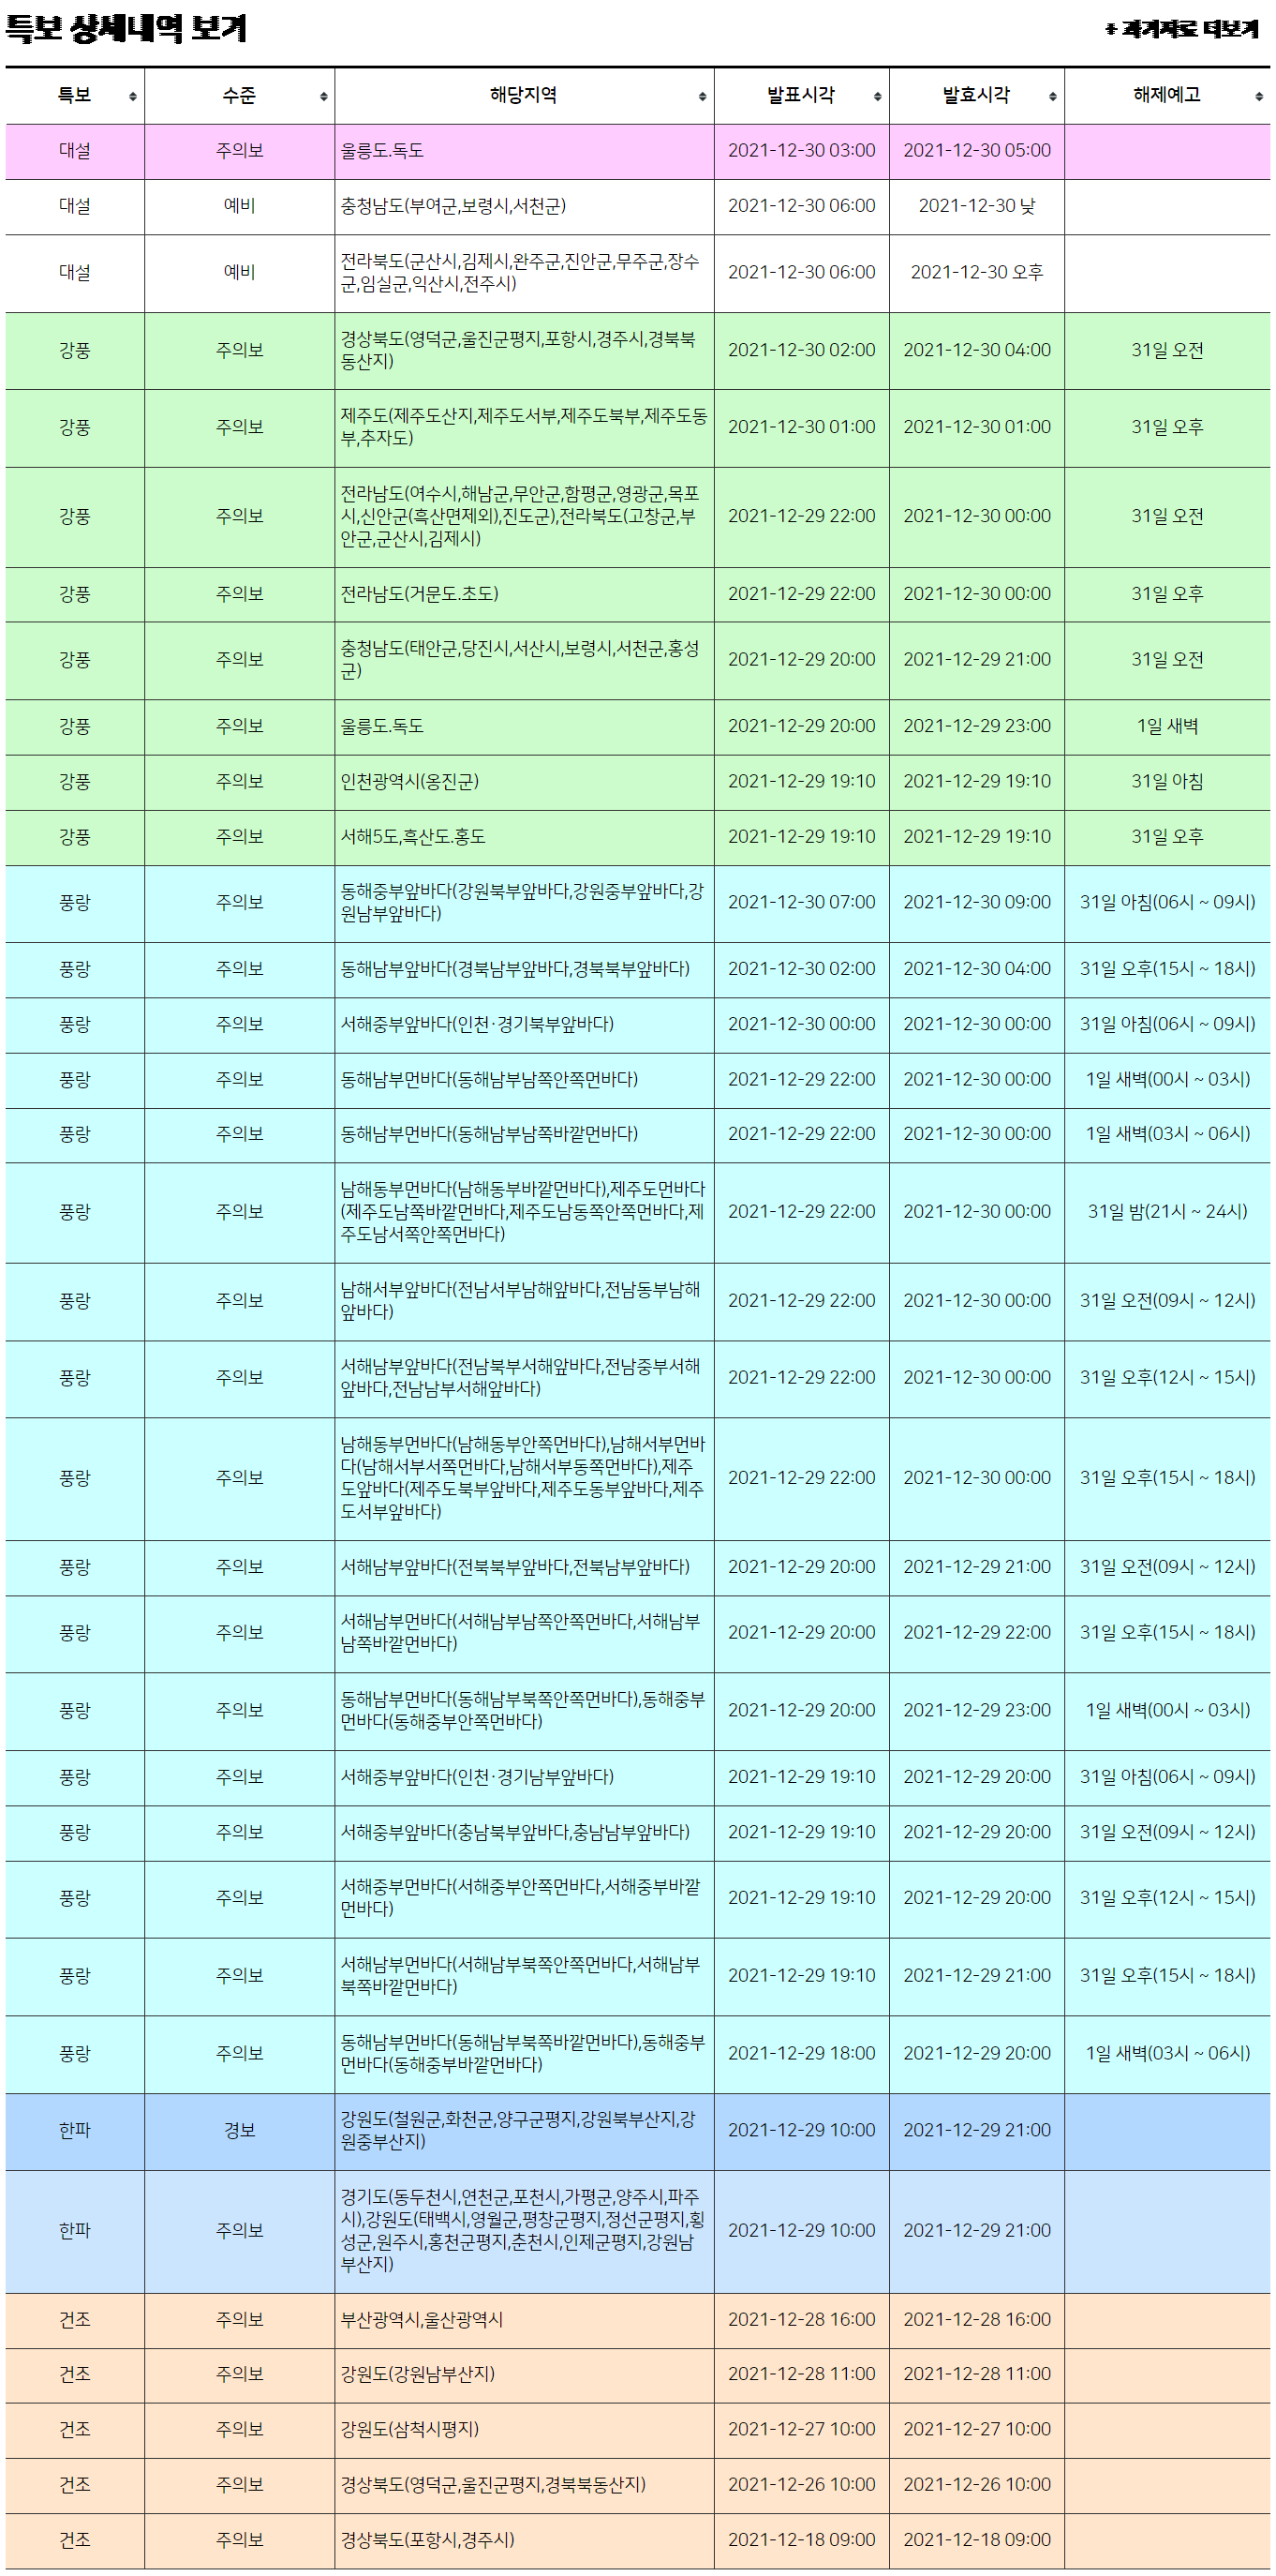The height and width of the screenshot is (2576, 1276).
Task: Click the 2021-12-30 09:00 effective time
Action: [977, 904]
